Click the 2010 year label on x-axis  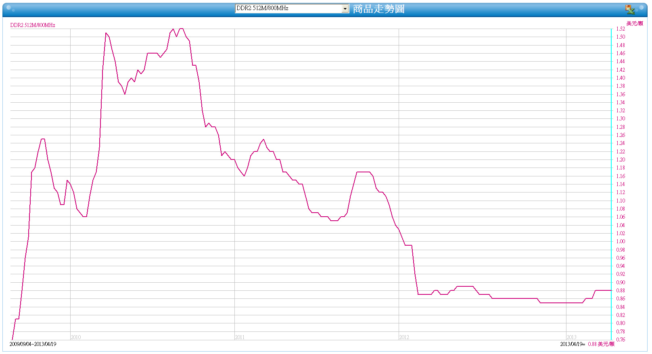76,337
